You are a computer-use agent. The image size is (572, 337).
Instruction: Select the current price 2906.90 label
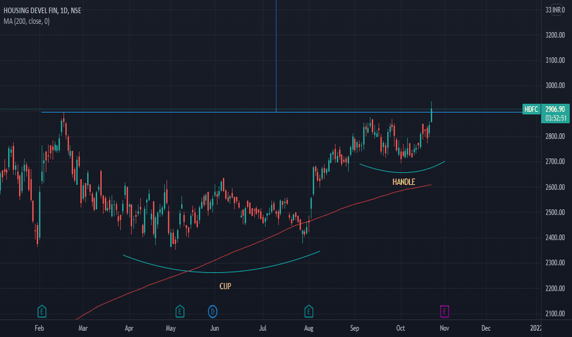[555, 109]
